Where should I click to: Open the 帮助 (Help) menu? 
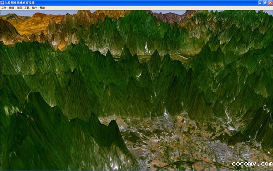tap(42, 8)
